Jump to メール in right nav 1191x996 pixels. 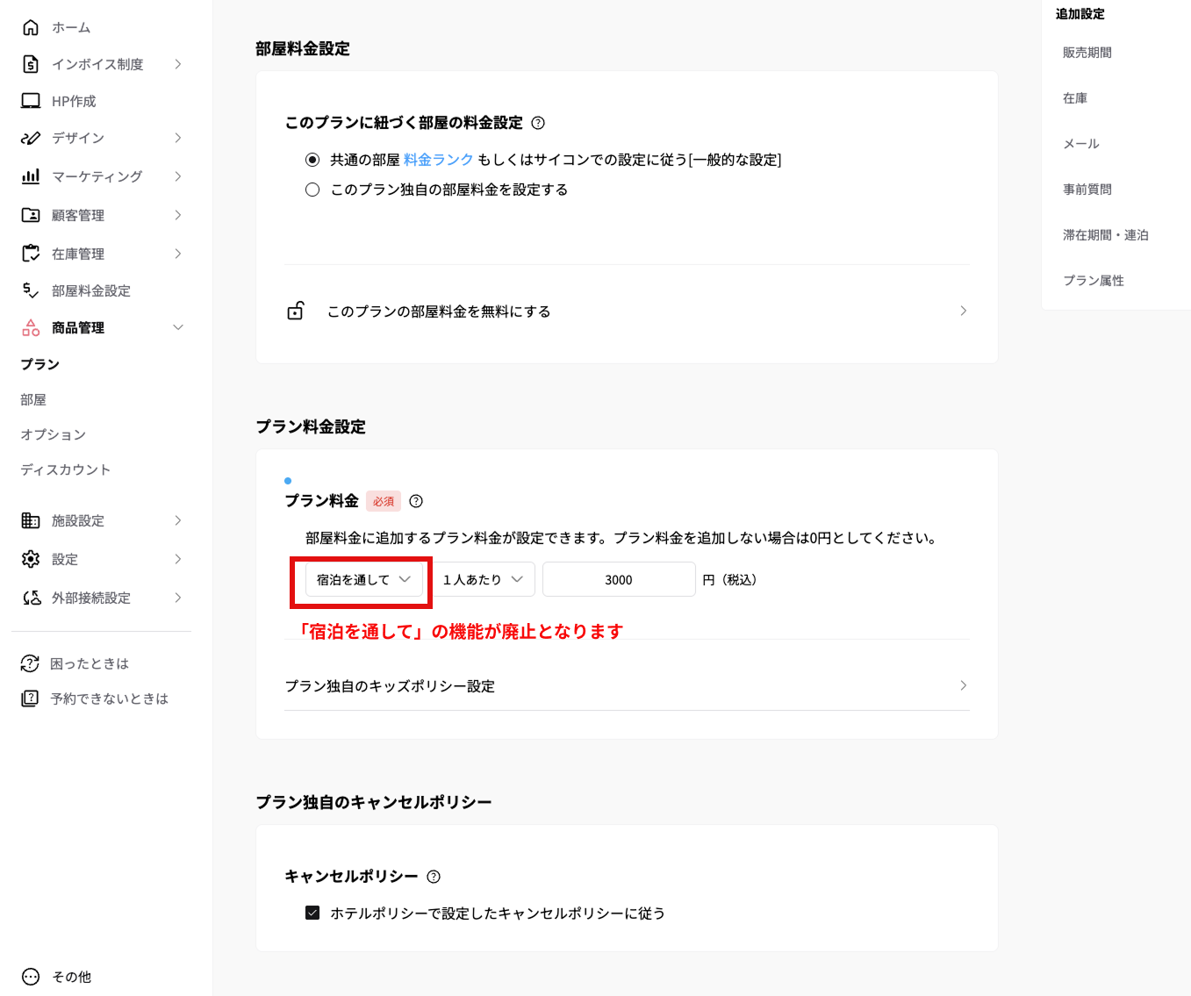point(1081,144)
